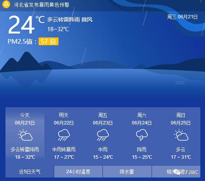Select the 明天 forecast column heading

tap(64, 115)
